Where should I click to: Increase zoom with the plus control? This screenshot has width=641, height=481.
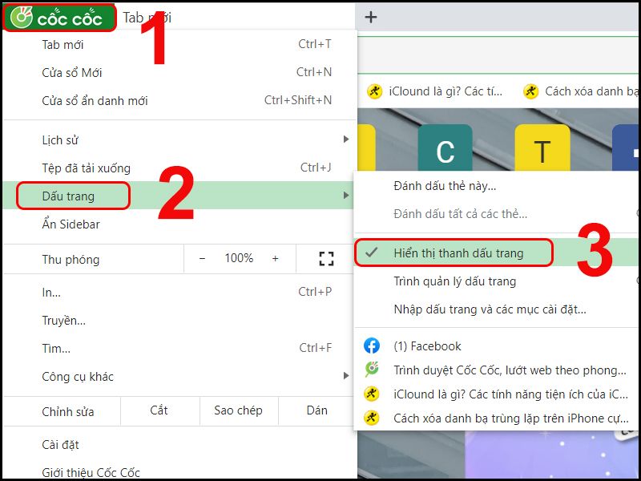point(276,258)
